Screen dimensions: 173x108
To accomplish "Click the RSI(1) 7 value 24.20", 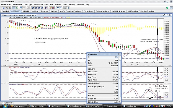I will tap(115, 95).
